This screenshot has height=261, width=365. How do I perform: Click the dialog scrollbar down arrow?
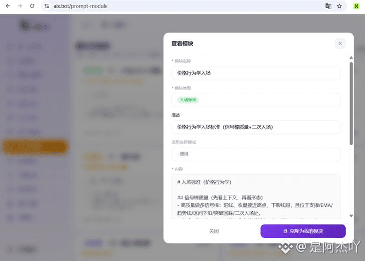[x=351, y=216]
